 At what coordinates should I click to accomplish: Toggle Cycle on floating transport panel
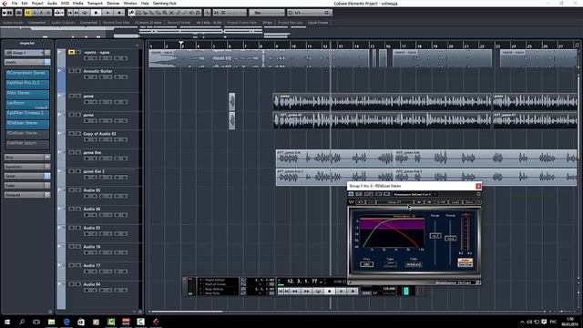pos(318,292)
